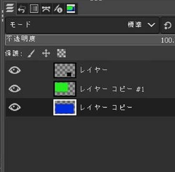This screenshot has height=172, width=175.
Task: Switch to the Undo History tab
Action: click(x=22, y=9)
